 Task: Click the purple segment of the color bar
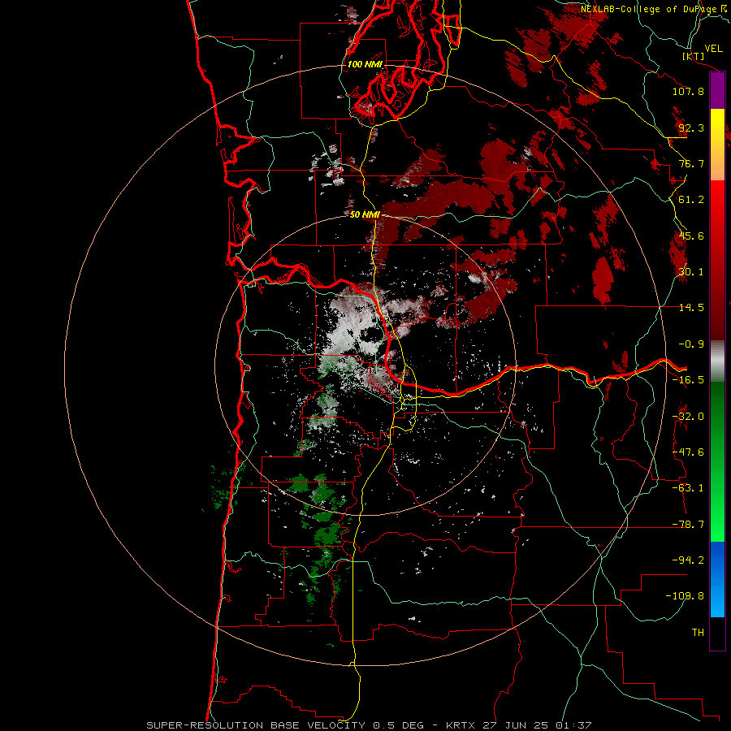pyautogui.click(x=717, y=90)
